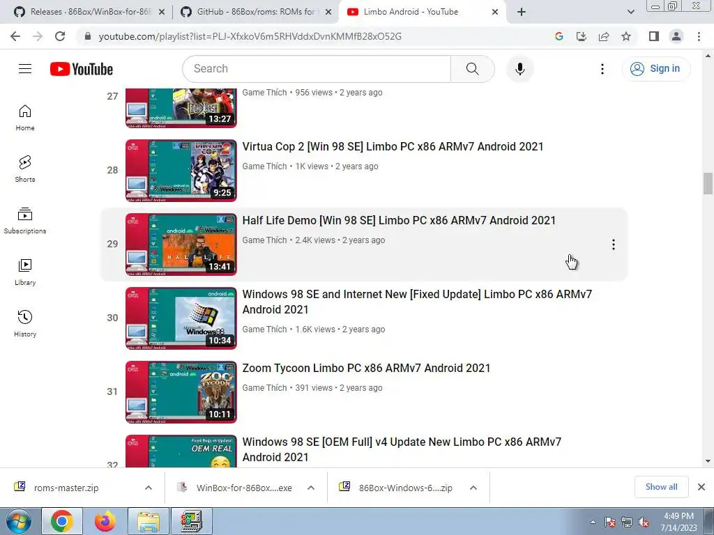Click the Sign in button

(655, 69)
